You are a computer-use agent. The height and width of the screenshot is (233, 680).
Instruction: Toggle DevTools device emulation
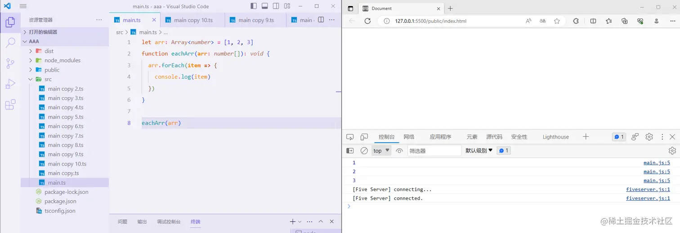tap(364, 137)
